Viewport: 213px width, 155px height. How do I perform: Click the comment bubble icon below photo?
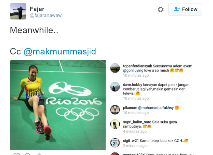(x=27, y=154)
